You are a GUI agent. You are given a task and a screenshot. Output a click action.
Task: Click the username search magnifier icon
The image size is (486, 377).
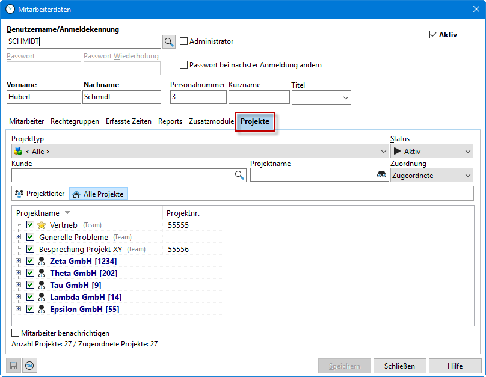pos(169,41)
